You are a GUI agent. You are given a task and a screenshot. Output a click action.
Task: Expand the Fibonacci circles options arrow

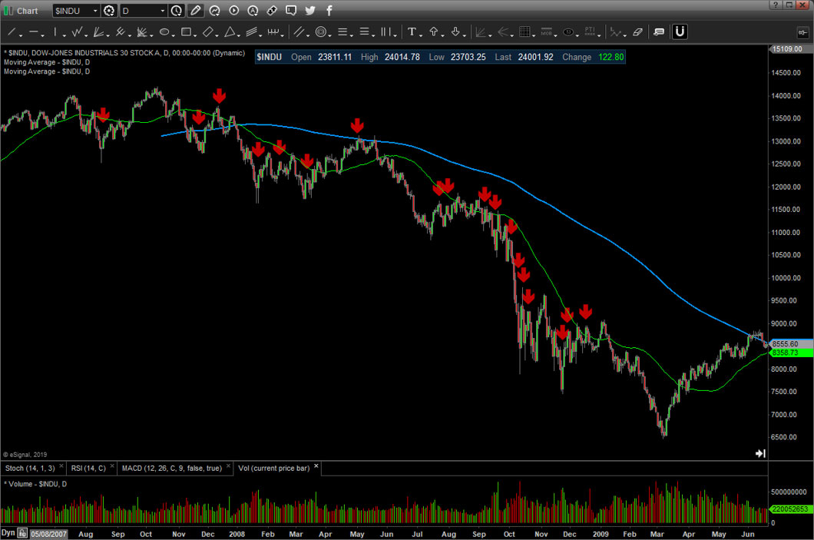pos(330,35)
